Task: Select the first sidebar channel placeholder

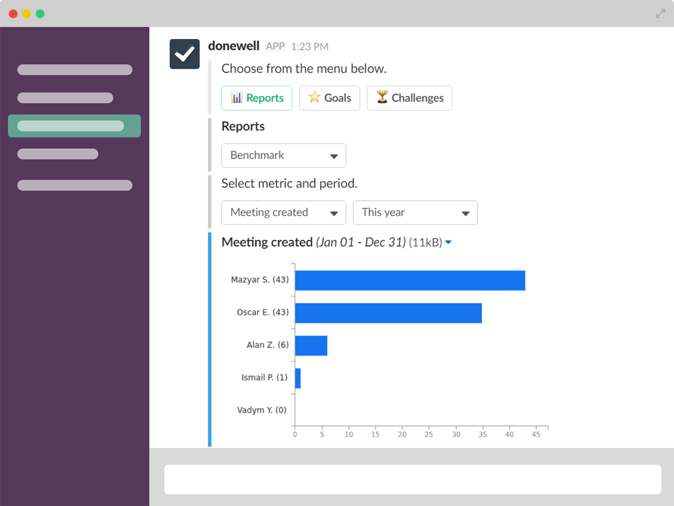Action: [x=74, y=70]
